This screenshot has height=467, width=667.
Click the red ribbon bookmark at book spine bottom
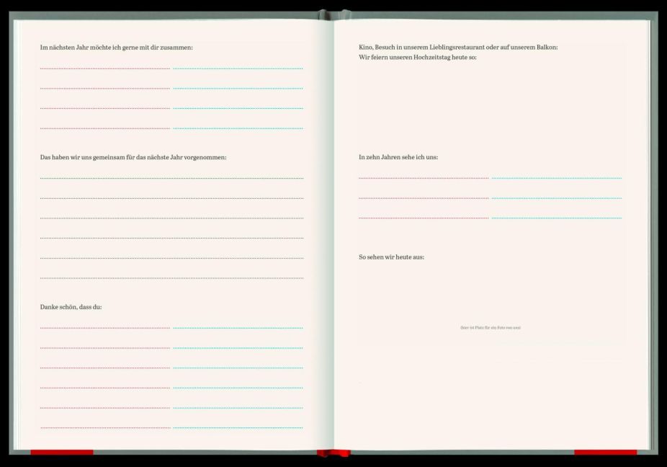tap(333, 453)
